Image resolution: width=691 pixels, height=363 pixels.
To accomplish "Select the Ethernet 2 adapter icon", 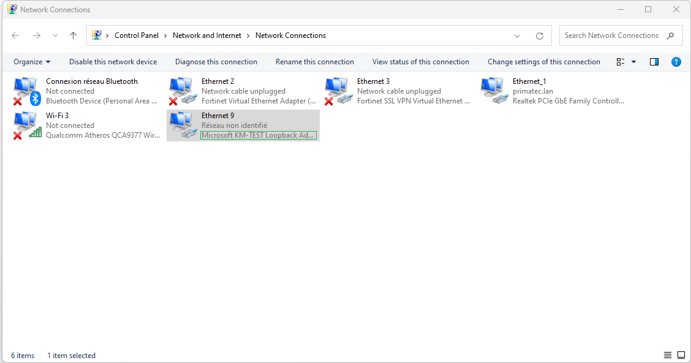I will point(182,91).
